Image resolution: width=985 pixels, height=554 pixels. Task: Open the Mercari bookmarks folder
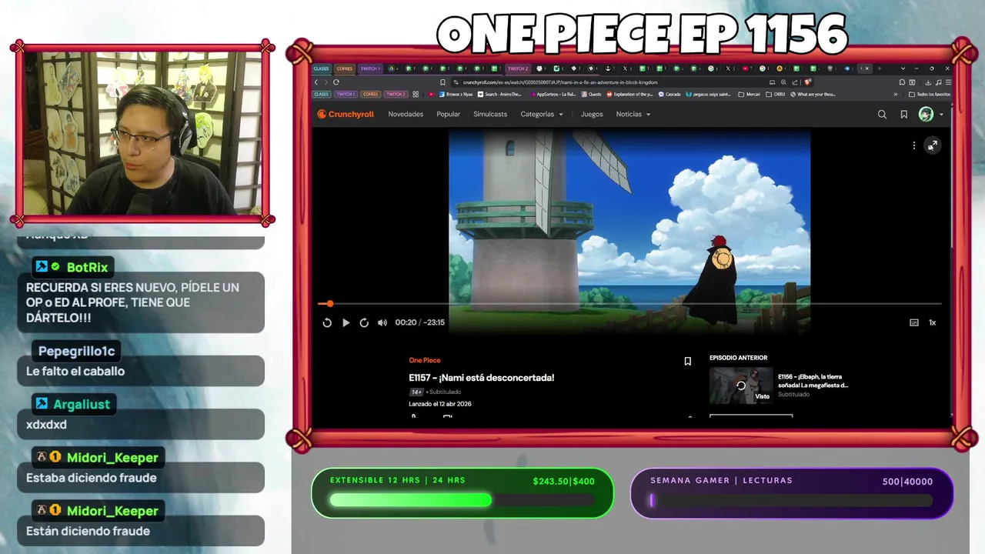click(750, 94)
